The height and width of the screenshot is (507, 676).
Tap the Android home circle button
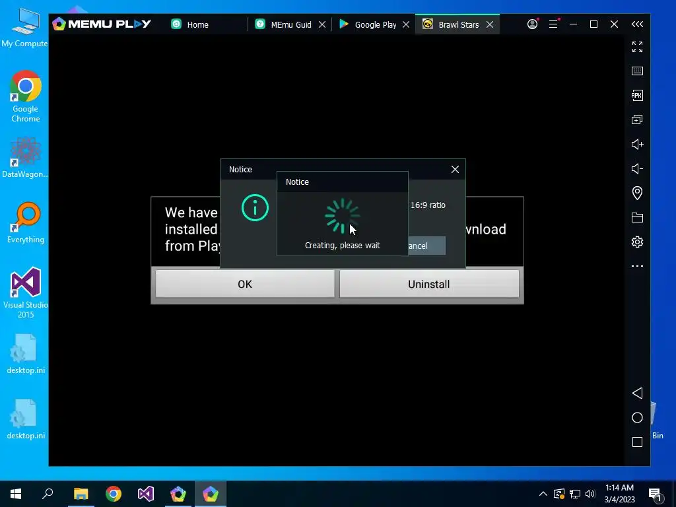(637, 417)
